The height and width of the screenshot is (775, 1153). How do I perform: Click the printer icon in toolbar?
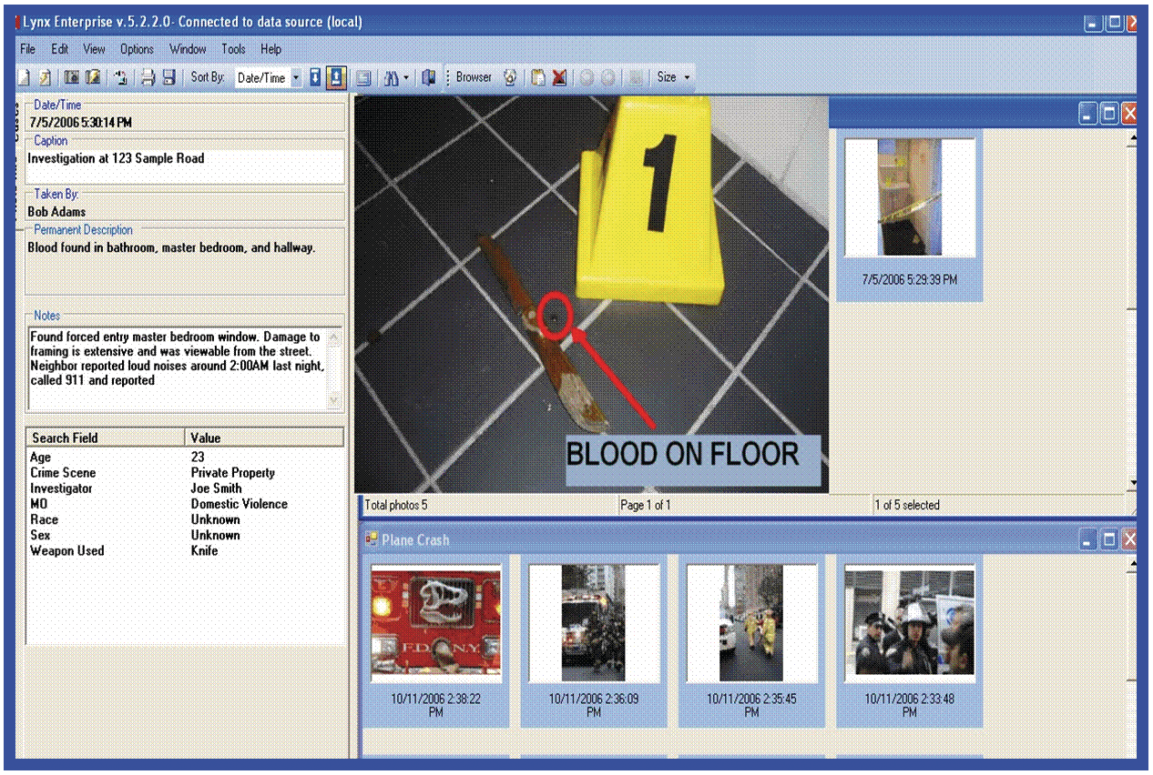(148, 78)
